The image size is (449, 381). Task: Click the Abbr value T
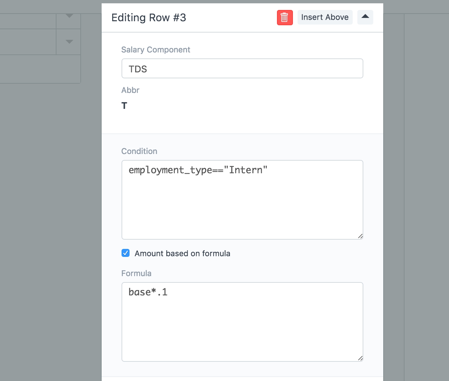[124, 106]
